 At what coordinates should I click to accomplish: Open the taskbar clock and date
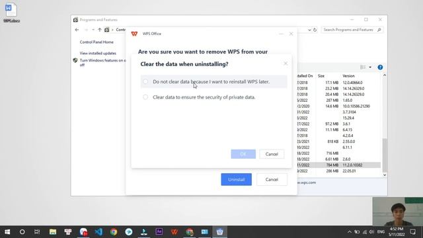tap(397, 232)
